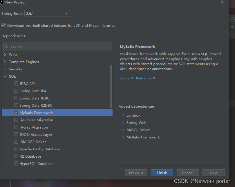This screenshot has height=187, width=235.
Task: Collapse the SQL dependency group
Action: (5, 76)
